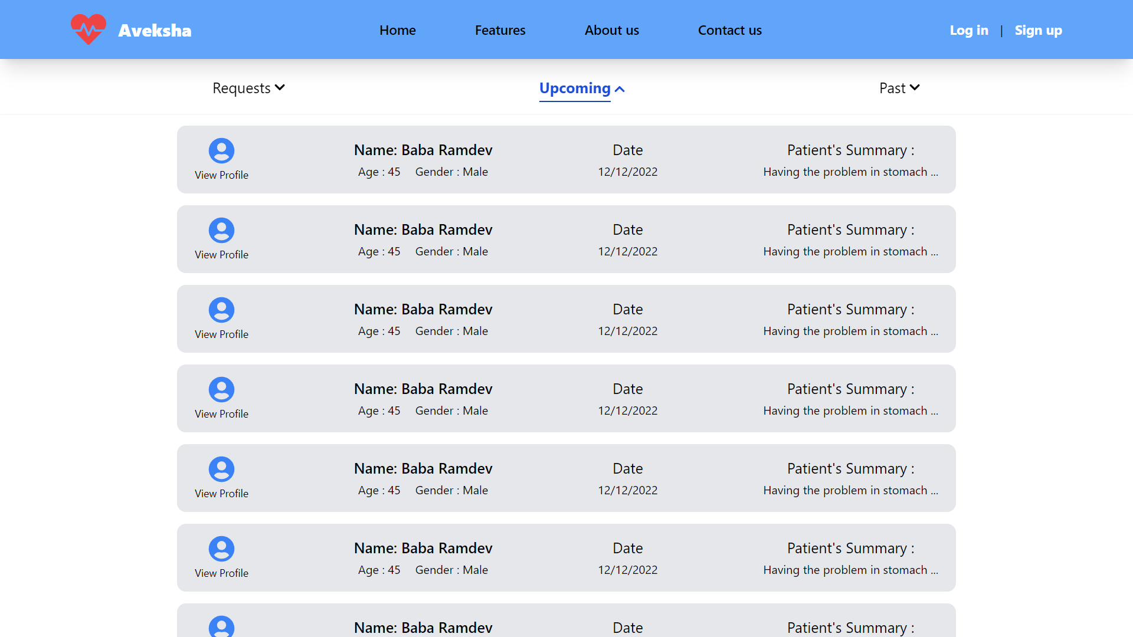Expand the Requests section chevron

click(x=280, y=88)
